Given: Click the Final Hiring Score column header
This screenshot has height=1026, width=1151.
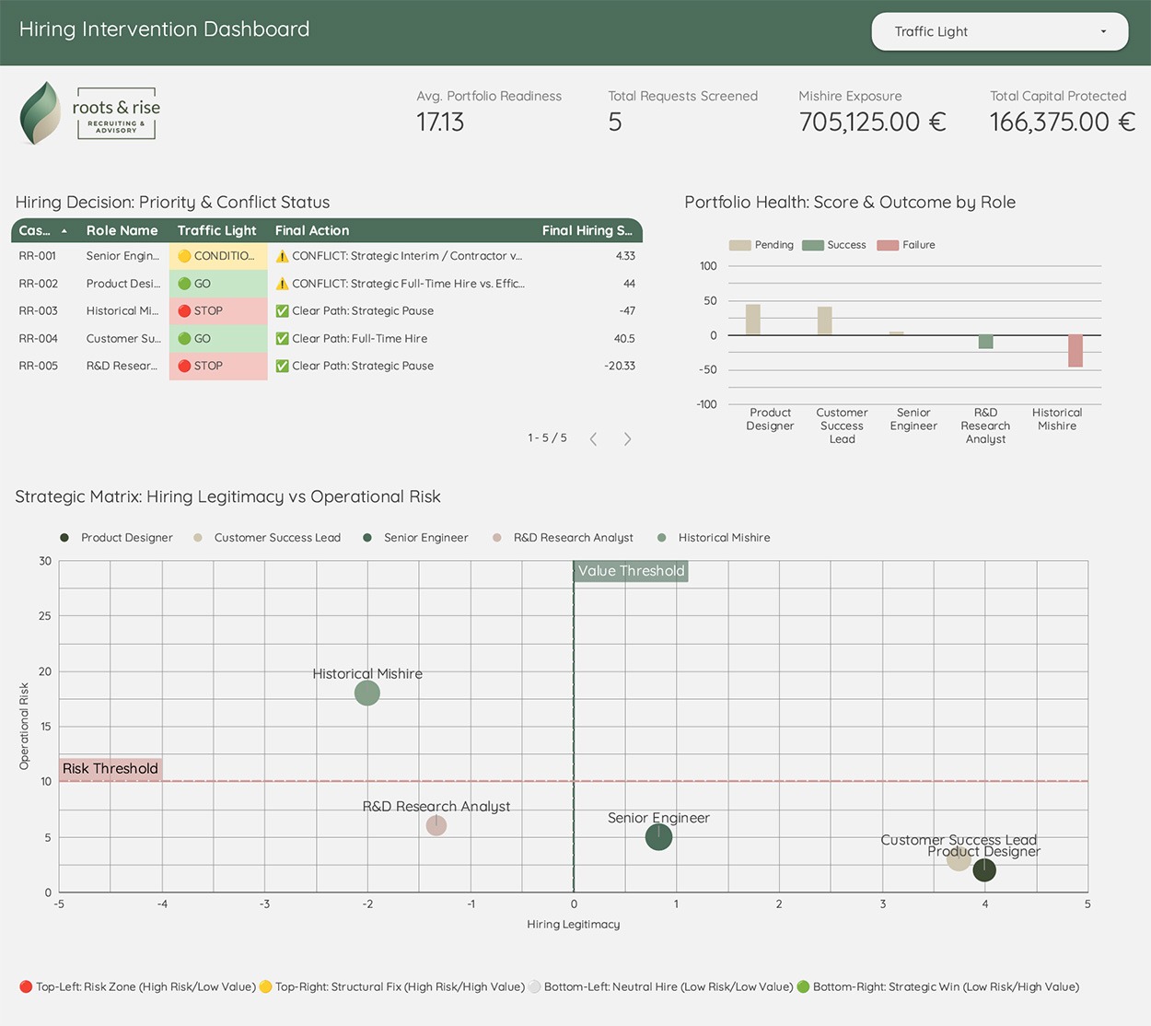Looking at the screenshot, I should (x=587, y=231).
